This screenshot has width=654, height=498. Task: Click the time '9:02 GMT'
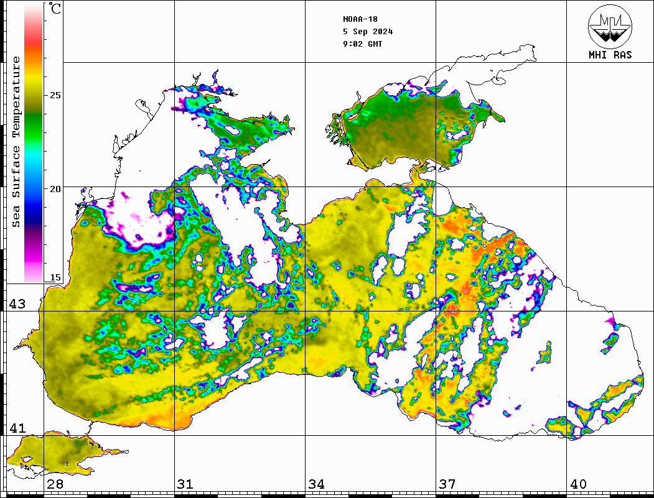tap(362, 44)
